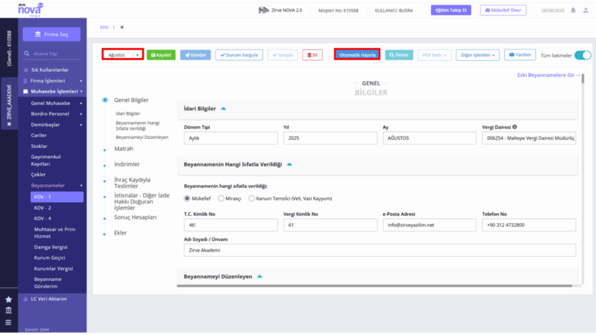Go to the Sonuç Hesapları step
This screenshot has height=335, width=596.
pyautogui.click(x=135, y=218)
